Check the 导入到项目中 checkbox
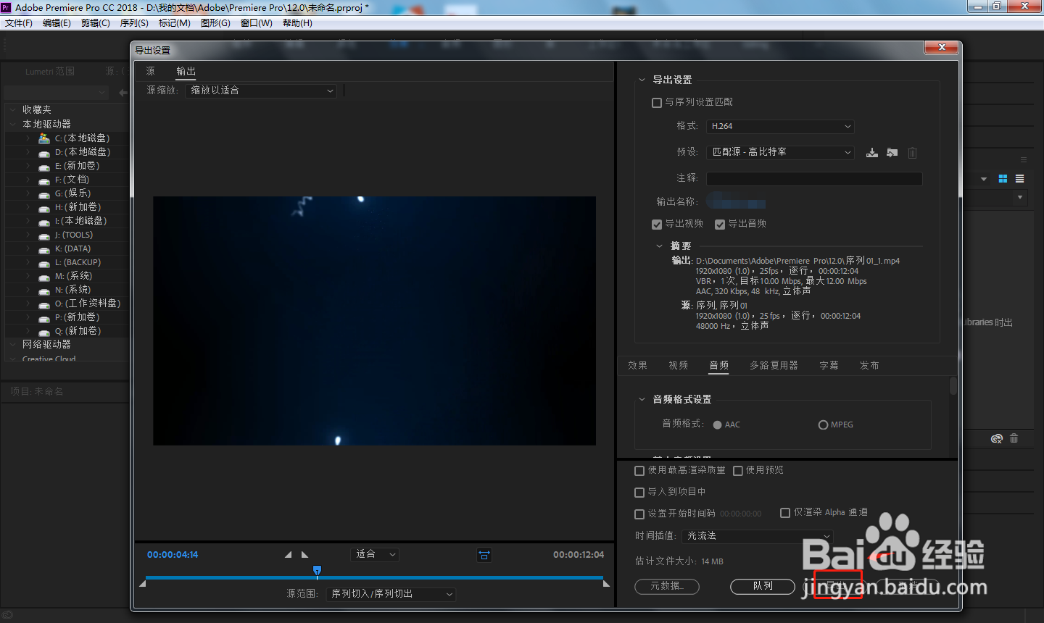This screenshot has width=1044, height=623. (x=639, y=493)
